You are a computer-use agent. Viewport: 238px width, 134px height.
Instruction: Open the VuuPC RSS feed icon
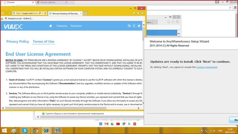point(129,26)
